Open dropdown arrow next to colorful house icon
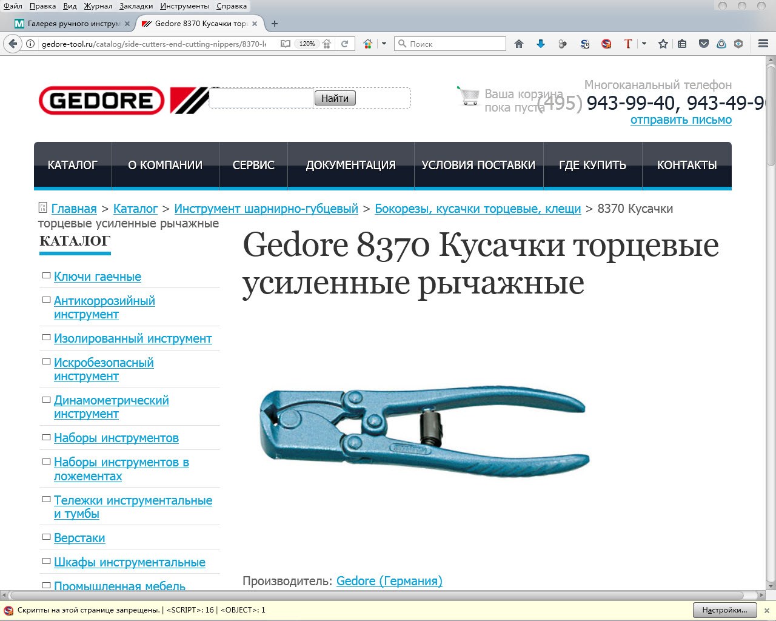Screen dimensions: 776x621 [383, 44]
